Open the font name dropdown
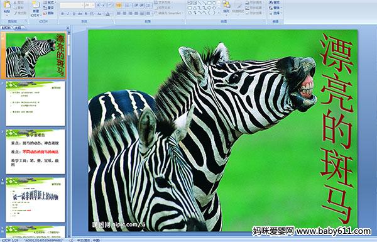Screen dimensions: 377x242 point(72,5)
